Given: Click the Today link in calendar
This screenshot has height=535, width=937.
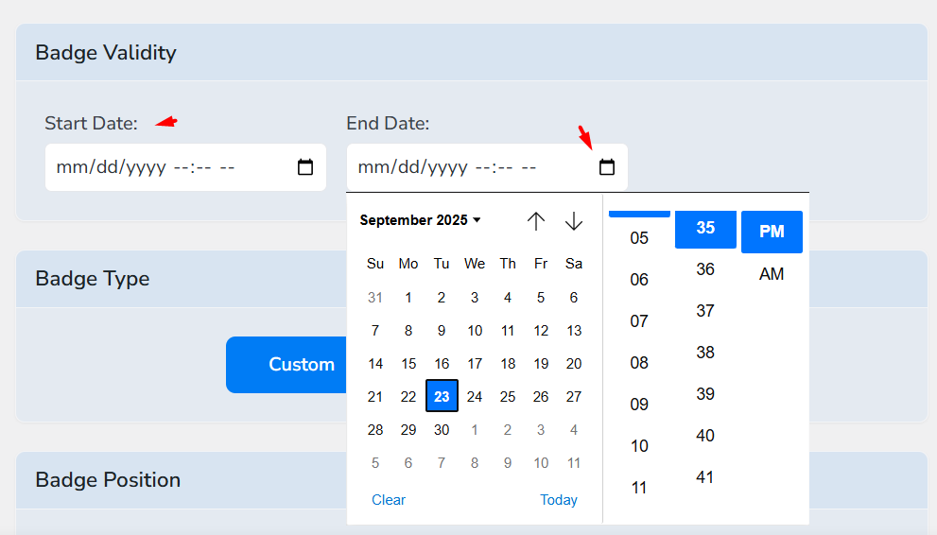Looking at the screenshot, I should coord(559,500).
